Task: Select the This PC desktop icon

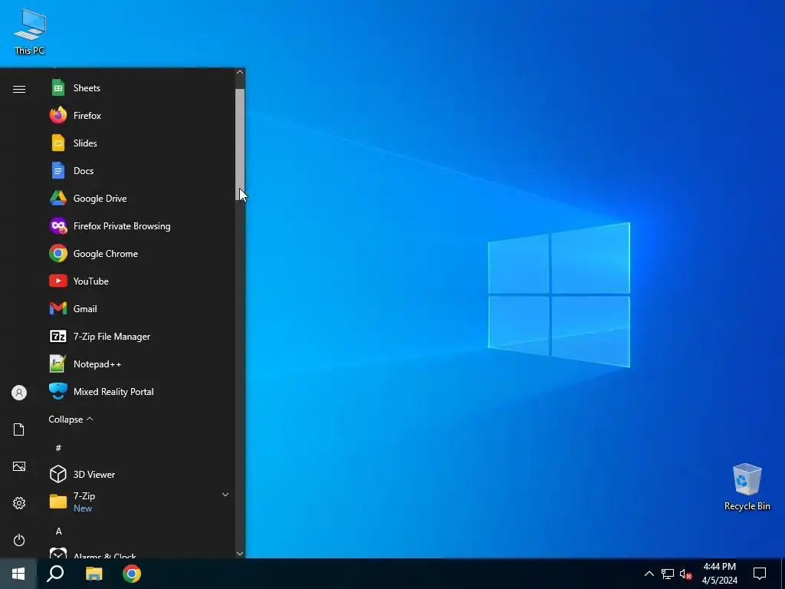Action: click(30, 31)
